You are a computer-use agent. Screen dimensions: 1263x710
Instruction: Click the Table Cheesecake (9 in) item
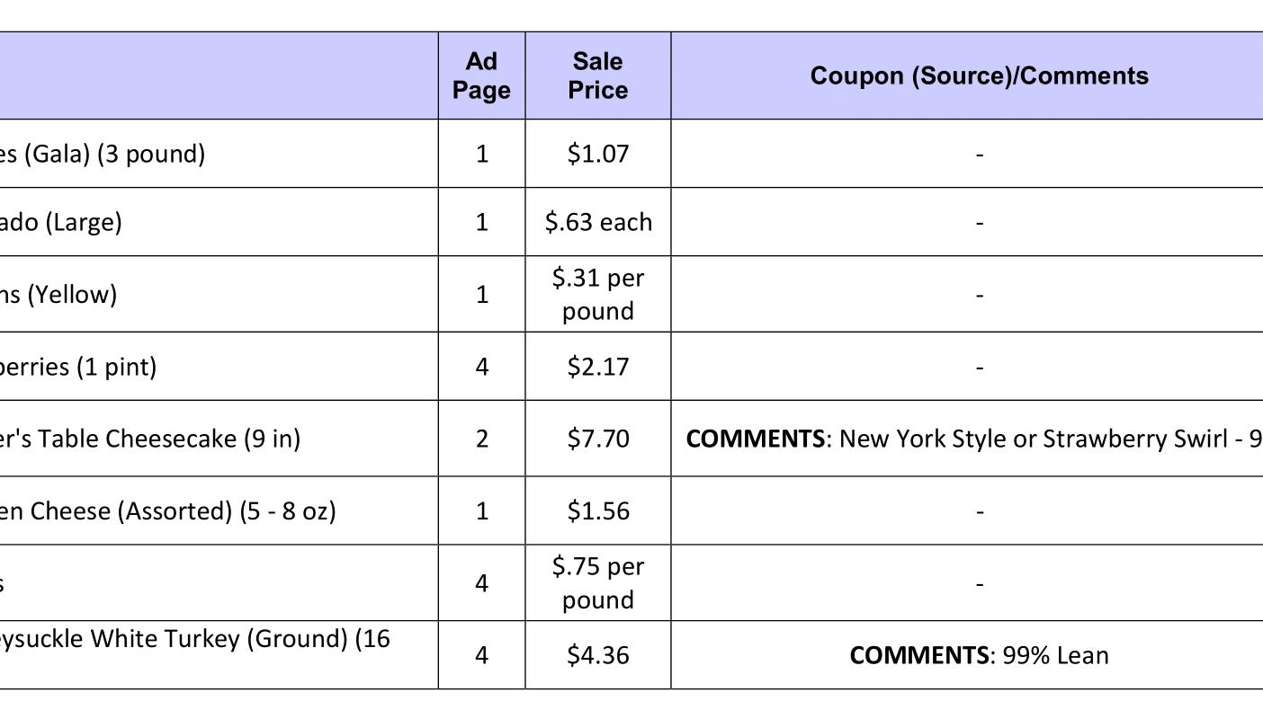pos(150,439)
